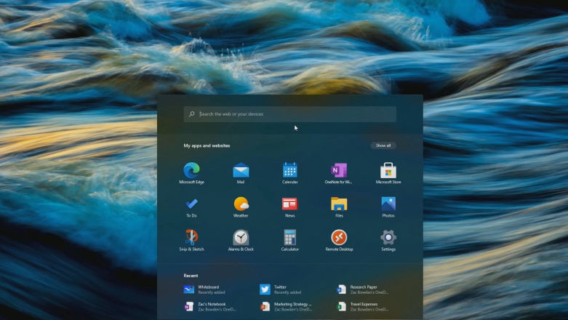The width and height of the screenshot is (568, 320).
Task: Click the magnifier search icon
Action: (191, 113)
